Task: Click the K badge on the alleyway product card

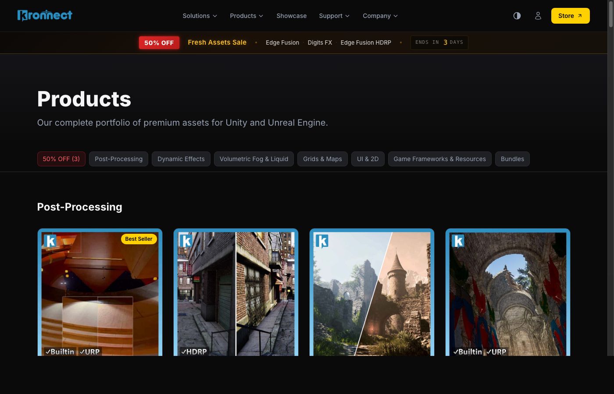Action: (186, 241)
